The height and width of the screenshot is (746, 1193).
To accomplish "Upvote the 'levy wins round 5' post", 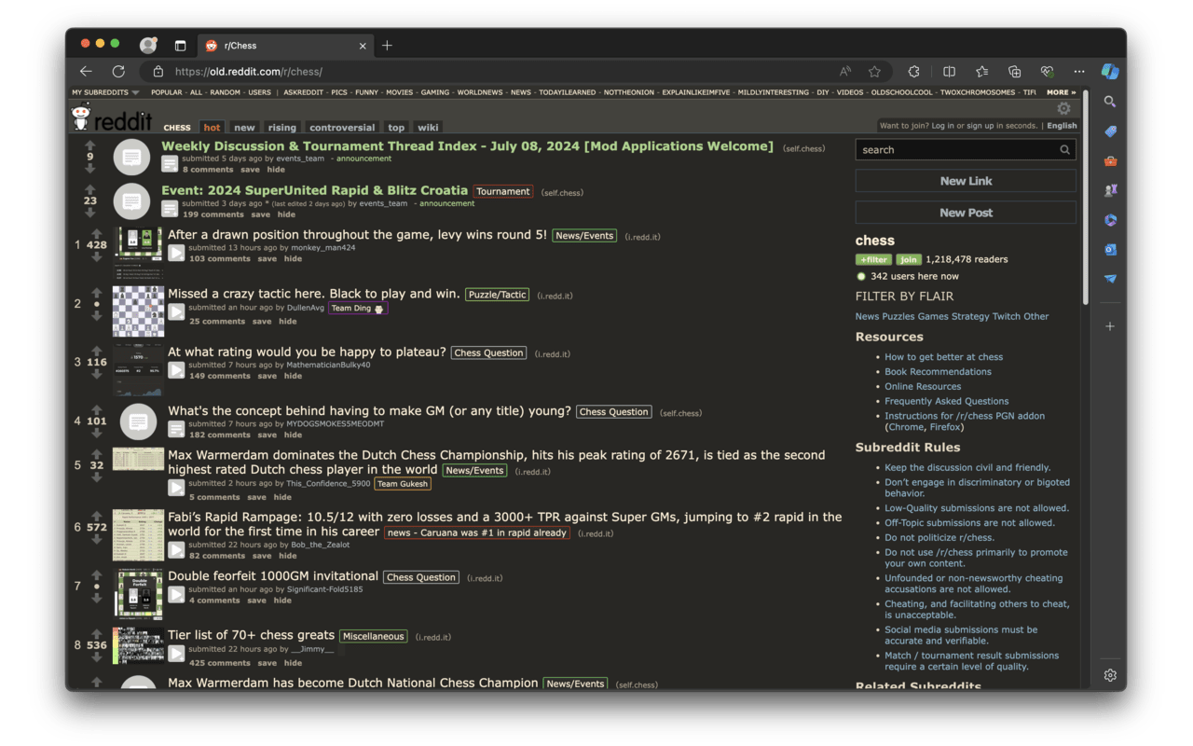I will tap(97, 233).
